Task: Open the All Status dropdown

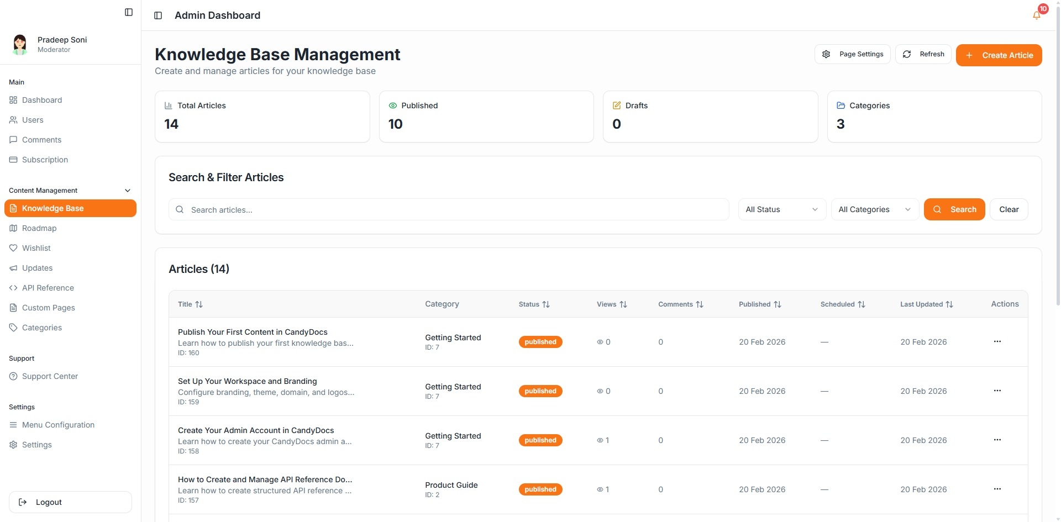Action: pos(781,209)
